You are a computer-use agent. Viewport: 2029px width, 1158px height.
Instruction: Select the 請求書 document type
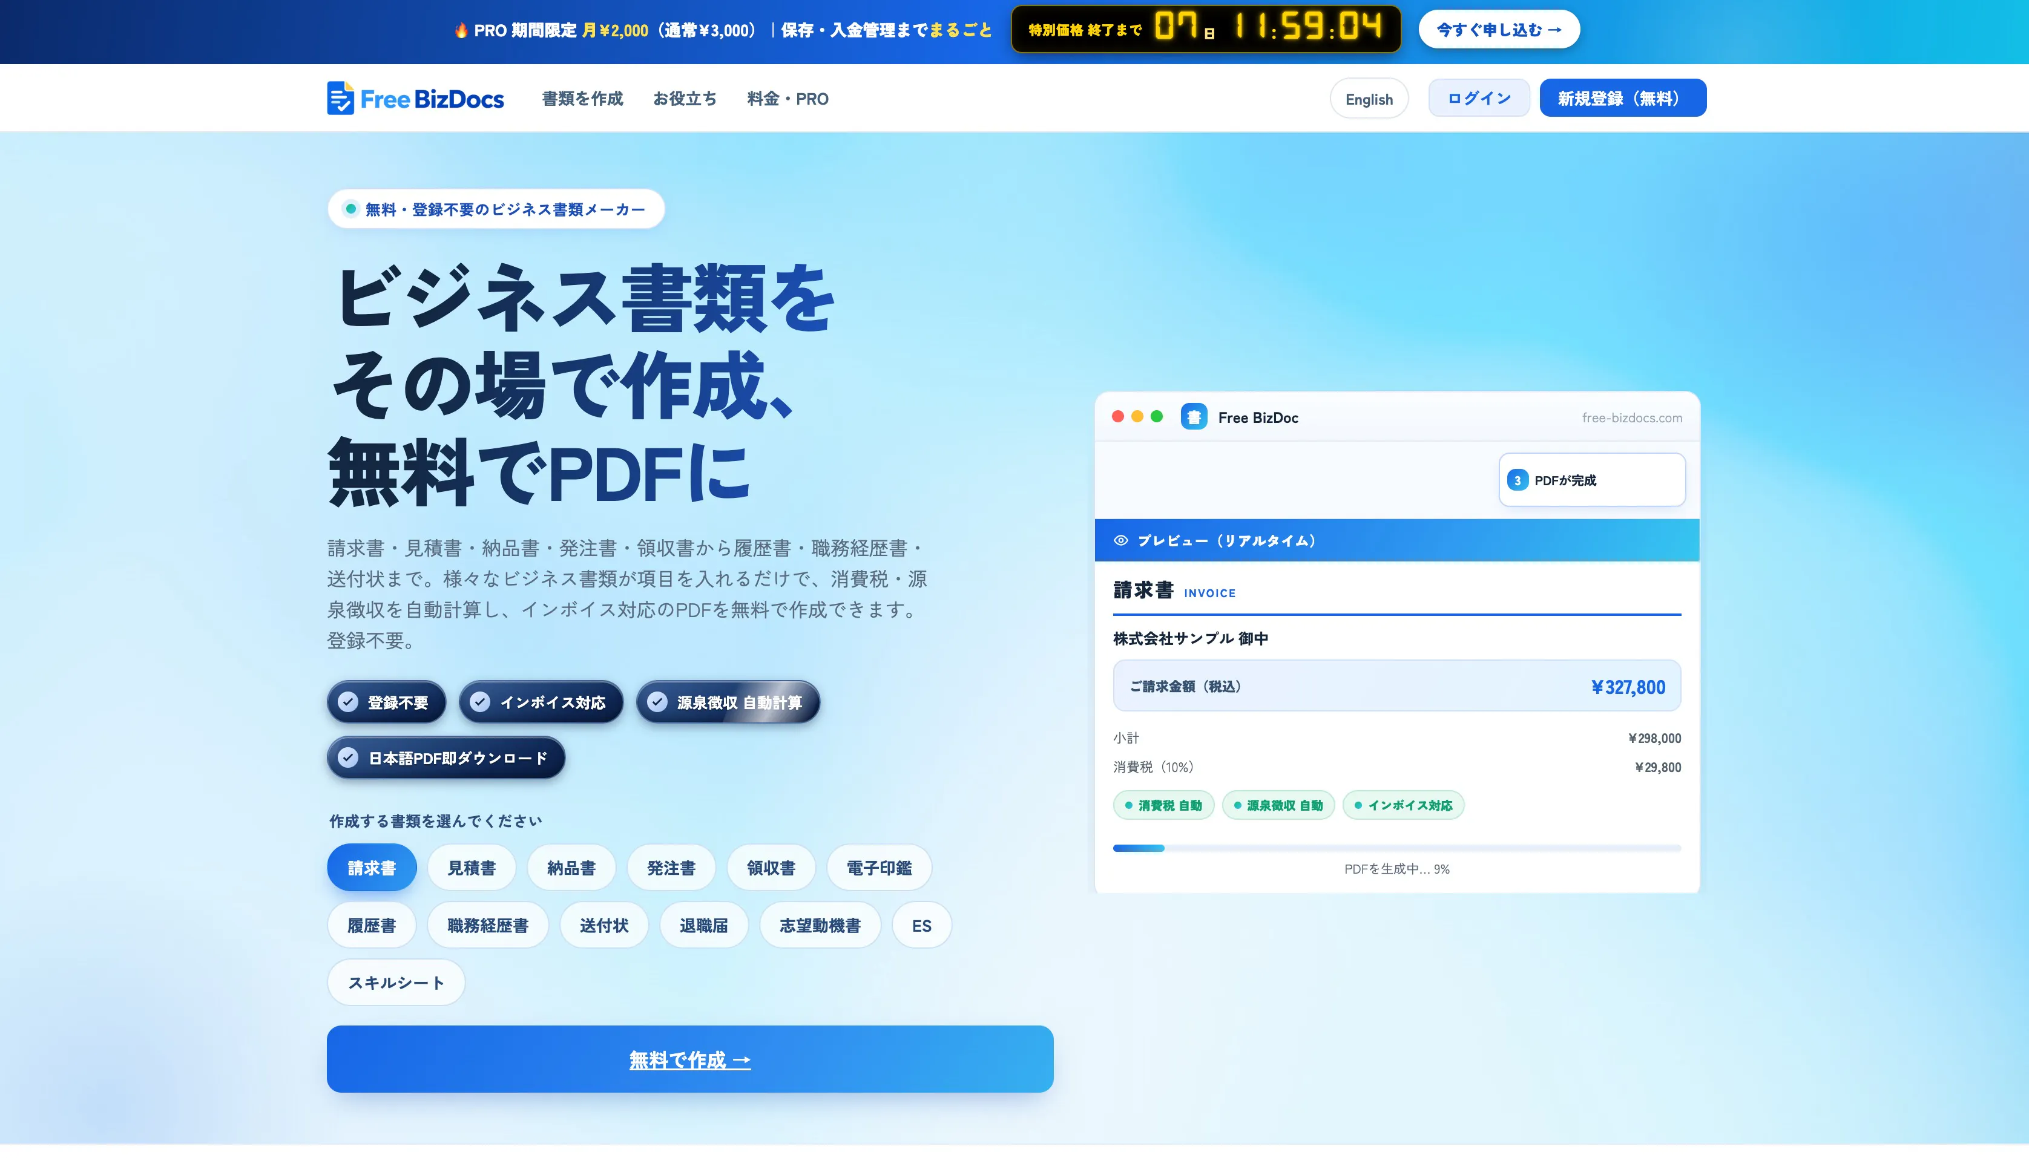(372, 868)
